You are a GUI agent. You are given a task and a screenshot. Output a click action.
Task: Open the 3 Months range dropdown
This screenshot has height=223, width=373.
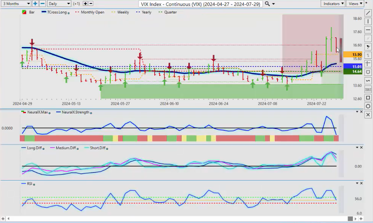(16, 4)
